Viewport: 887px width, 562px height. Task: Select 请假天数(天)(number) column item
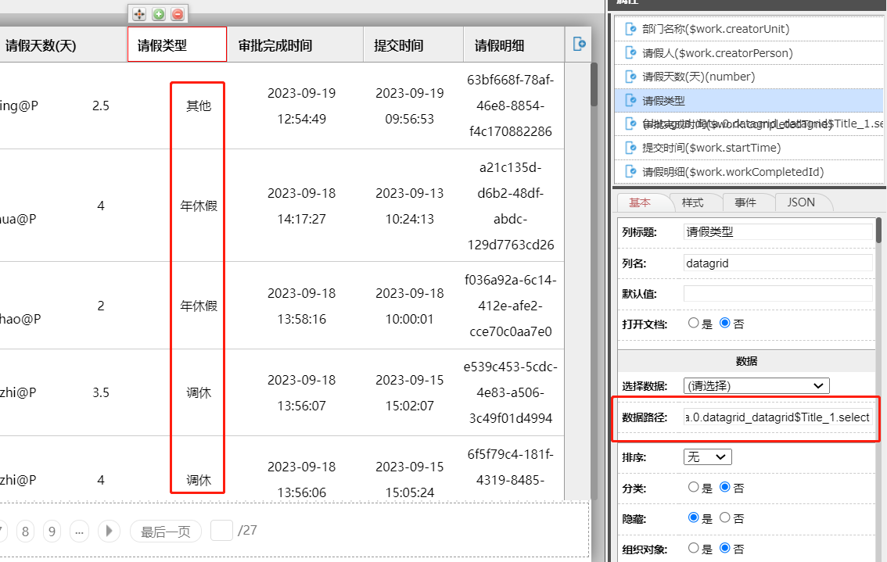(749, 77)
